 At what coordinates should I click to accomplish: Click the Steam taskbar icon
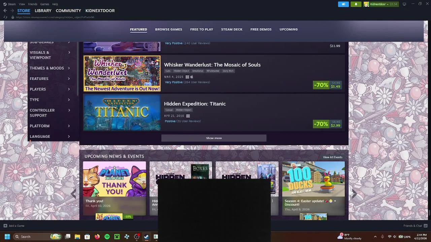tap(146, 237)
